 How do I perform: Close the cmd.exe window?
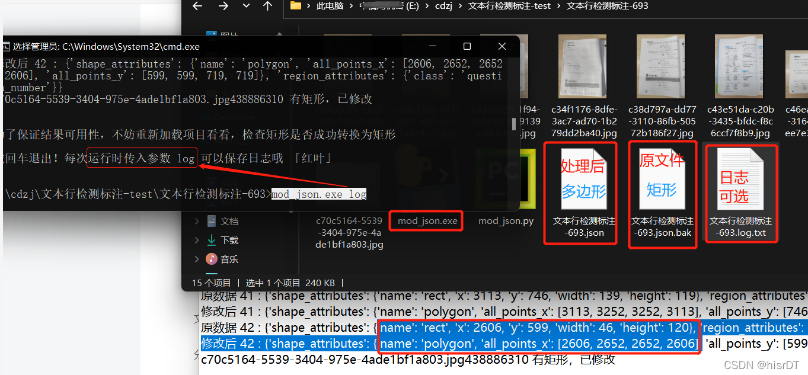pyautogui.click(x=502, y=46)
